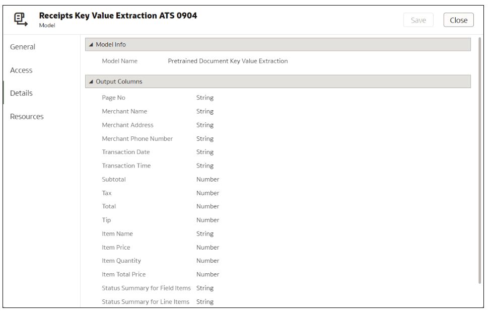Click the Pretrained Document Key Value Extraction text
This screenshot has width=490, height=311.
[228, 61]
